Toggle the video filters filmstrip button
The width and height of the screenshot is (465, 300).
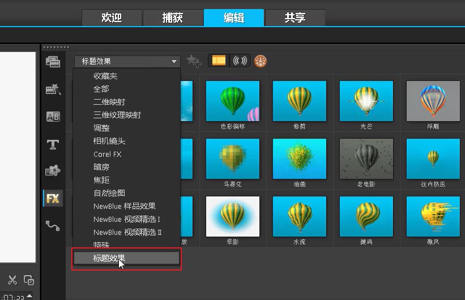(x=219, y=61)
